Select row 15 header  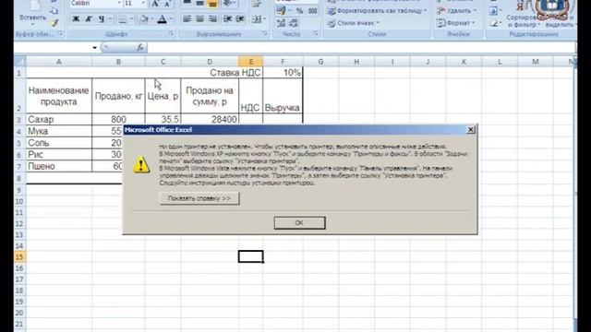point(19,256)
